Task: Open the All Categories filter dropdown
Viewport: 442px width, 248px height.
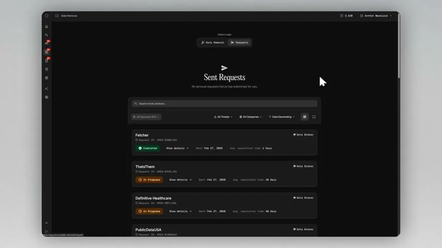Action: point(251,117)
